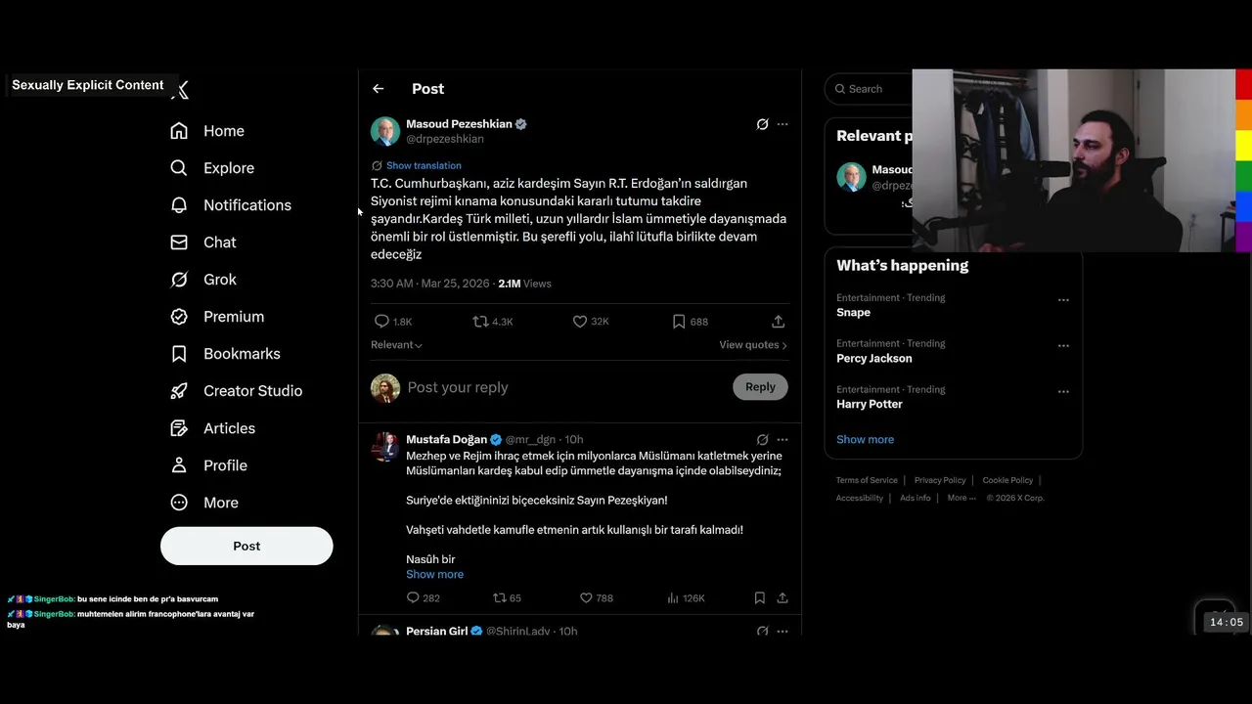Click the Show translation link
Screen dimensions: 1252x704
(x=424, y=165)
